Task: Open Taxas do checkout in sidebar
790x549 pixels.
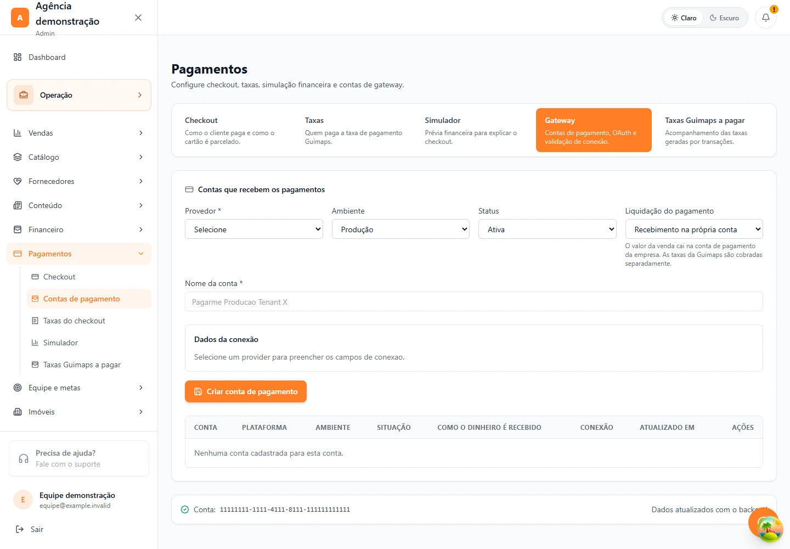Action: (89, 321)
